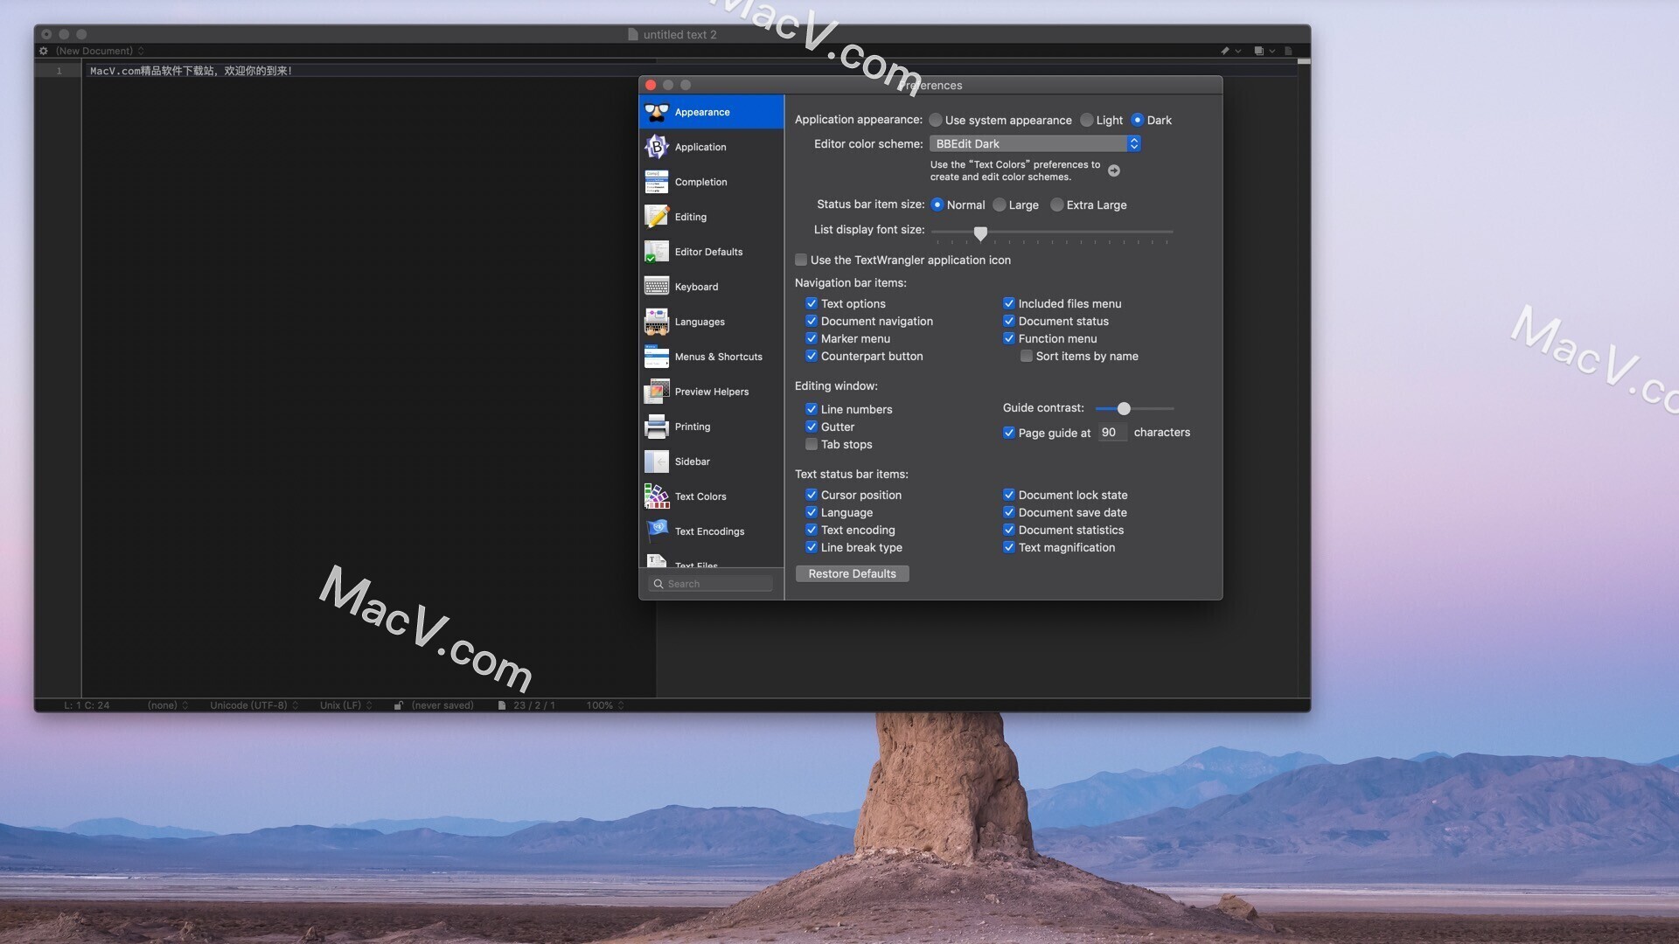Select the Preview Helpers pane
Screen dimensions: 1679x944
pyautogui.click(x=711, y=392)
